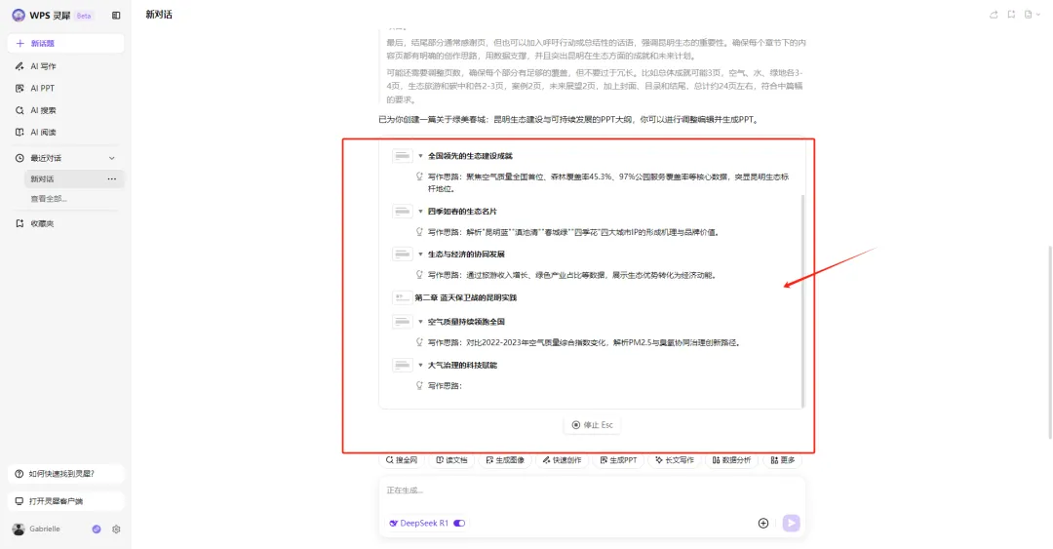This screenshot has height=549, width=1053.
Task: Click the 新对话 title at top
Action: coord(159,15)
